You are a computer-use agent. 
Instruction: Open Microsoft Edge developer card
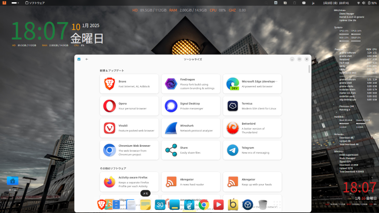tap(252, 84)
